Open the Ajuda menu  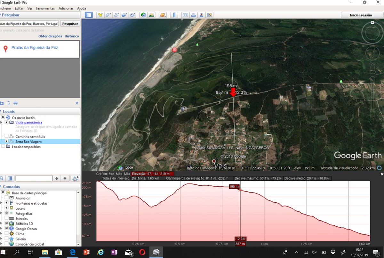point(81,8)
